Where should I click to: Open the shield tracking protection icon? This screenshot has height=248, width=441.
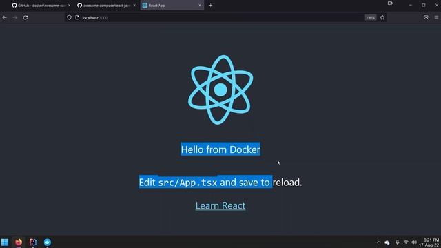click(69, 17)
